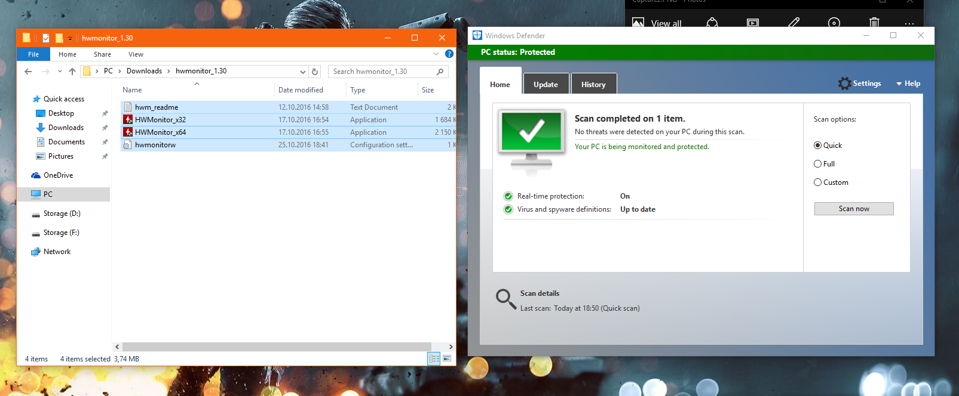Click the Search hwmonitor_1.30 field
This screenshot has height=396, width=959.
point(388,72)
